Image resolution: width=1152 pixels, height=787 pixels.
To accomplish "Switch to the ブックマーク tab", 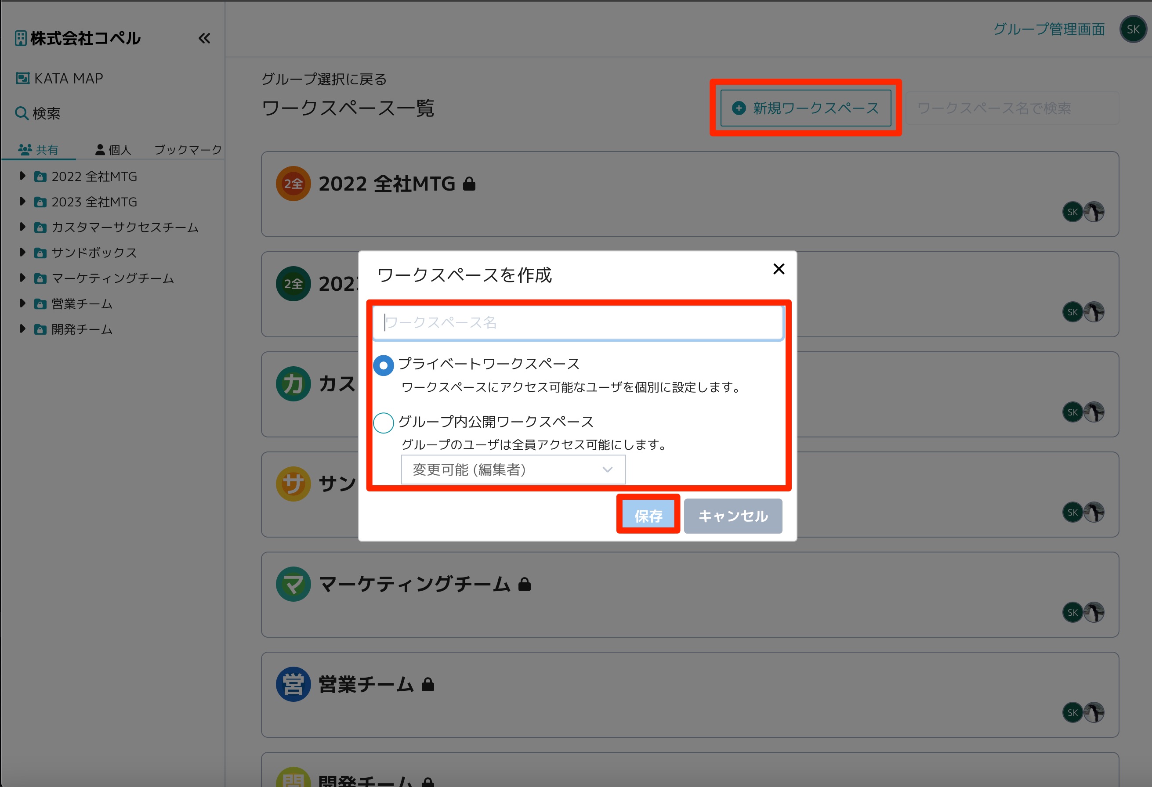I will coord(188,150).
